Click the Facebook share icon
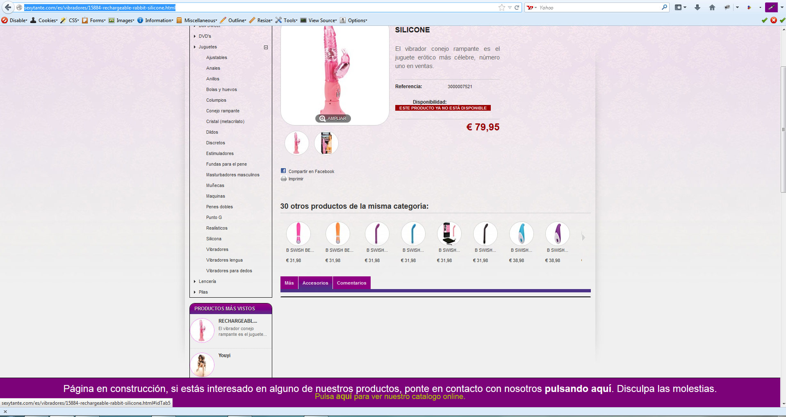Image resolution: width=786 pixels, height=417 pixels. (x=283, y=171)
